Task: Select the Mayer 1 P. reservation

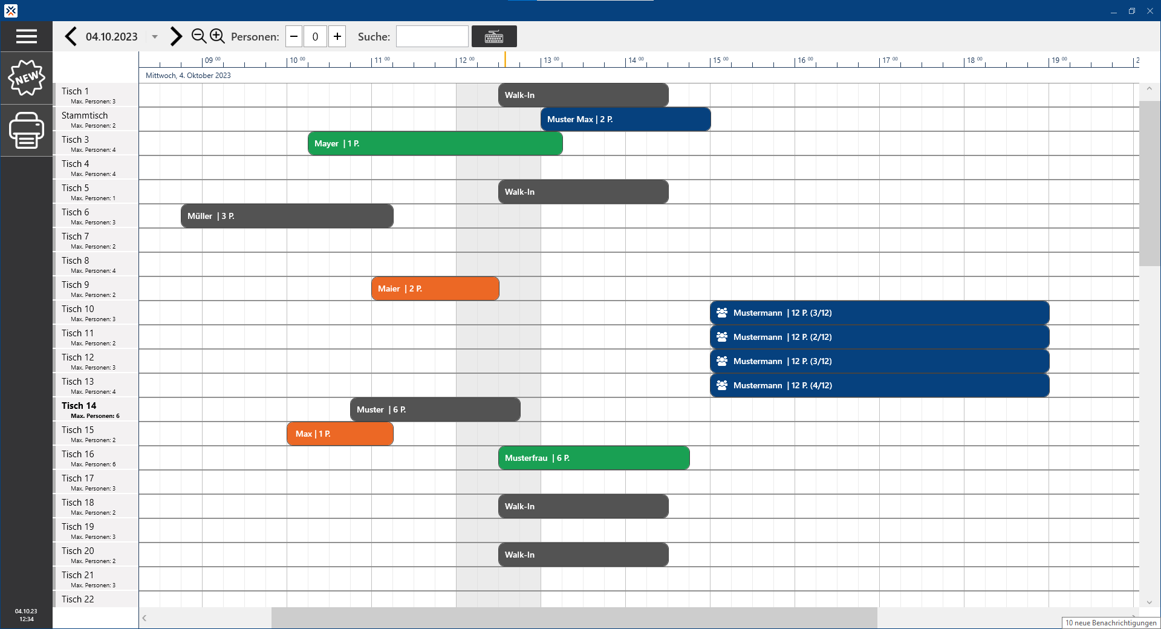Action: (x=435, y=143)
